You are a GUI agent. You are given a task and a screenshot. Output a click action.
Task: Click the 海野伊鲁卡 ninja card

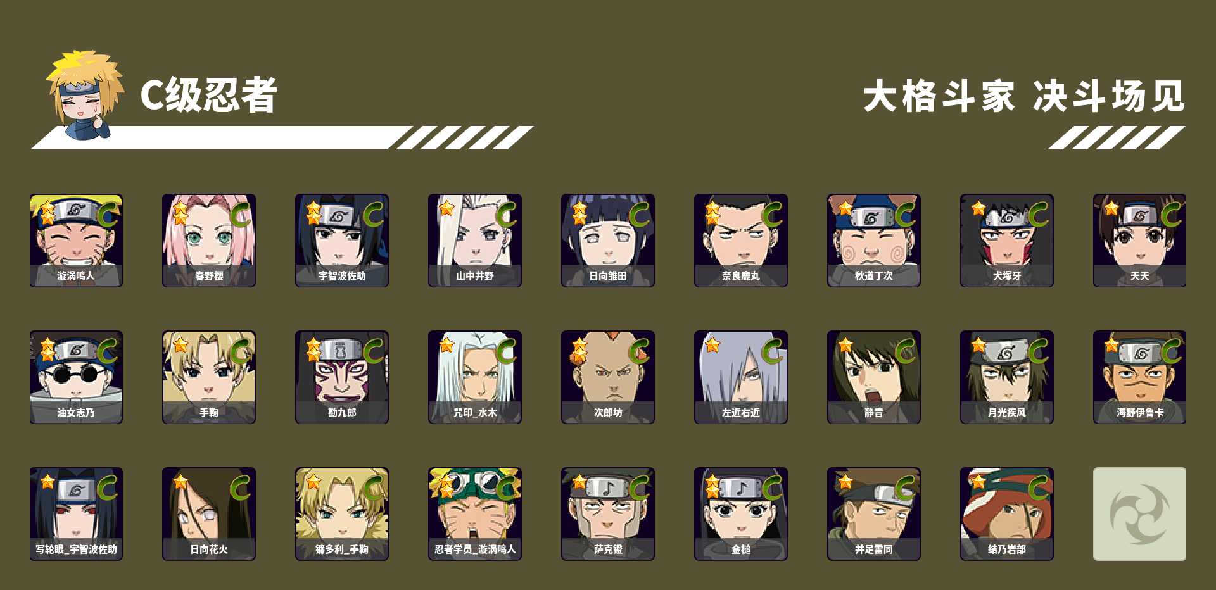click(1139, 377)
